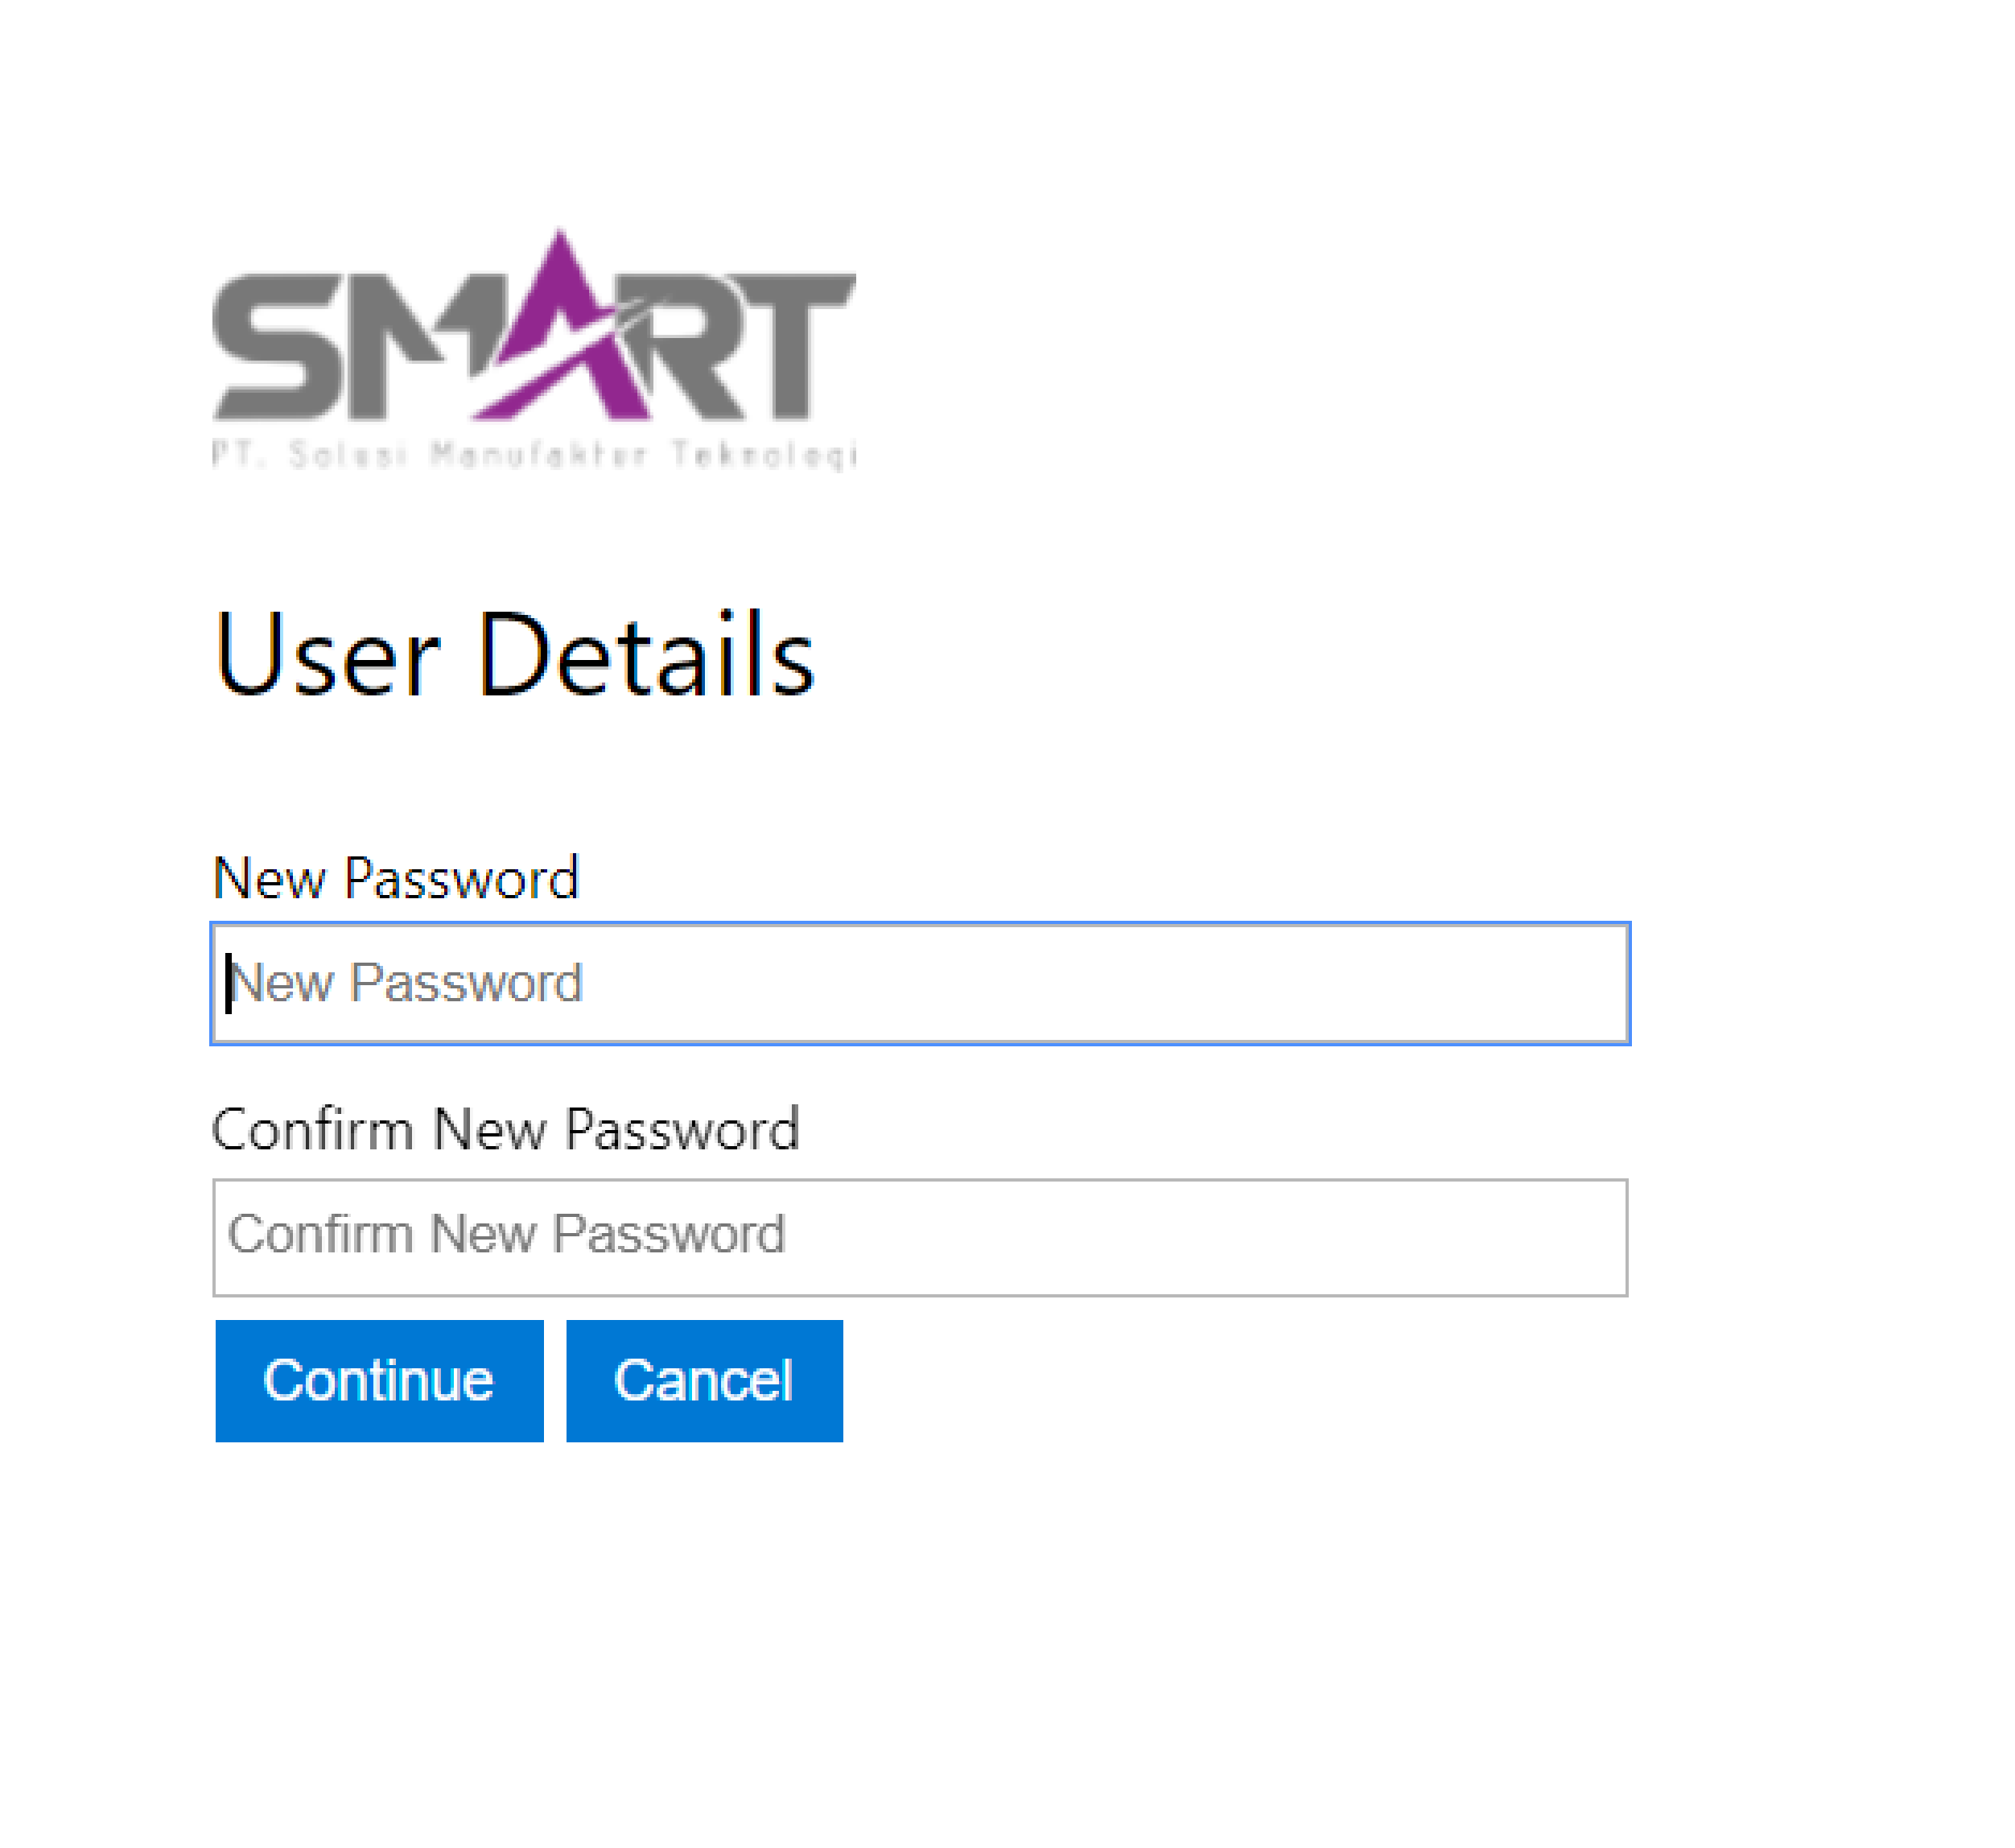Click the PT. Solusi Manufaktur Teknologi tagline
2015x1848 pixels.
[x=534, y=455]
